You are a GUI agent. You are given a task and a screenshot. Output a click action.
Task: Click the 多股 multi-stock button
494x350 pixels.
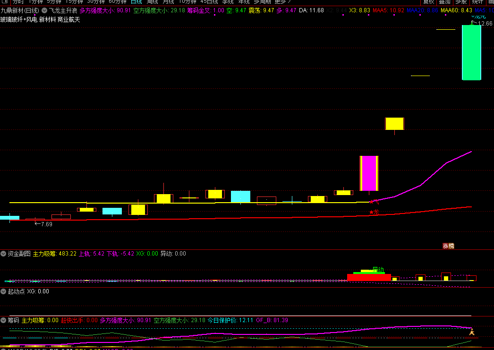point(460,2)
